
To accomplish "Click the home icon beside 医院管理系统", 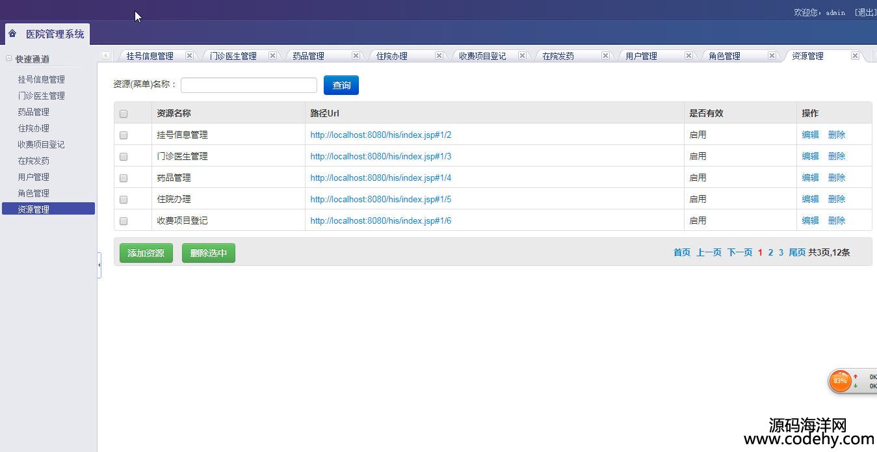I will (x=12, y=33).
